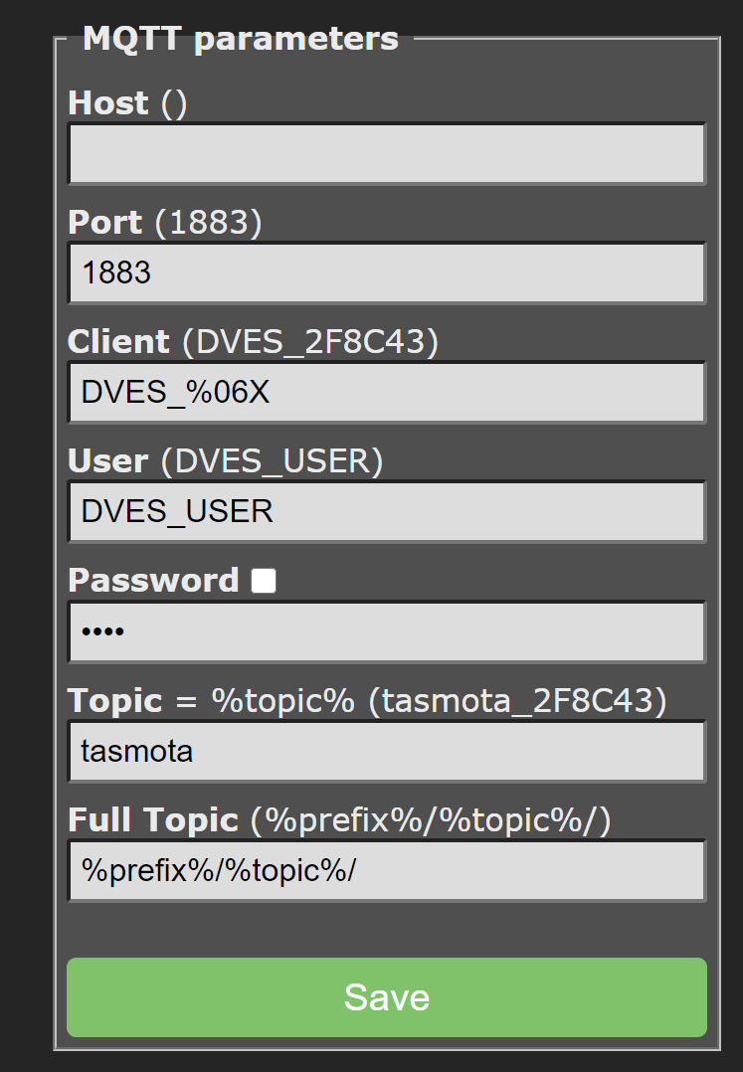Save the MQTT parameters
Screen dimensions: 743x1072
[387, 996]
